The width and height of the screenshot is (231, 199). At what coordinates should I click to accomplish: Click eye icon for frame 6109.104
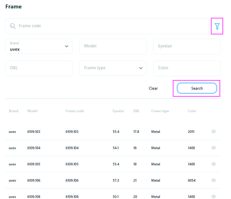coord(214,148)
